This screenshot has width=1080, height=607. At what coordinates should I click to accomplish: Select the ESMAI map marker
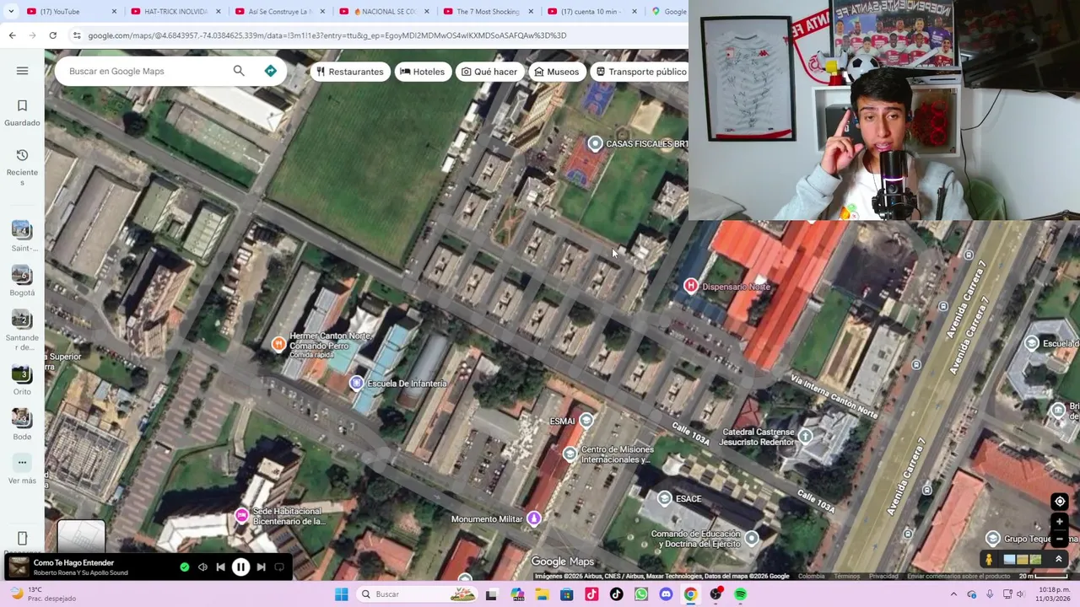tap(586, 421)
